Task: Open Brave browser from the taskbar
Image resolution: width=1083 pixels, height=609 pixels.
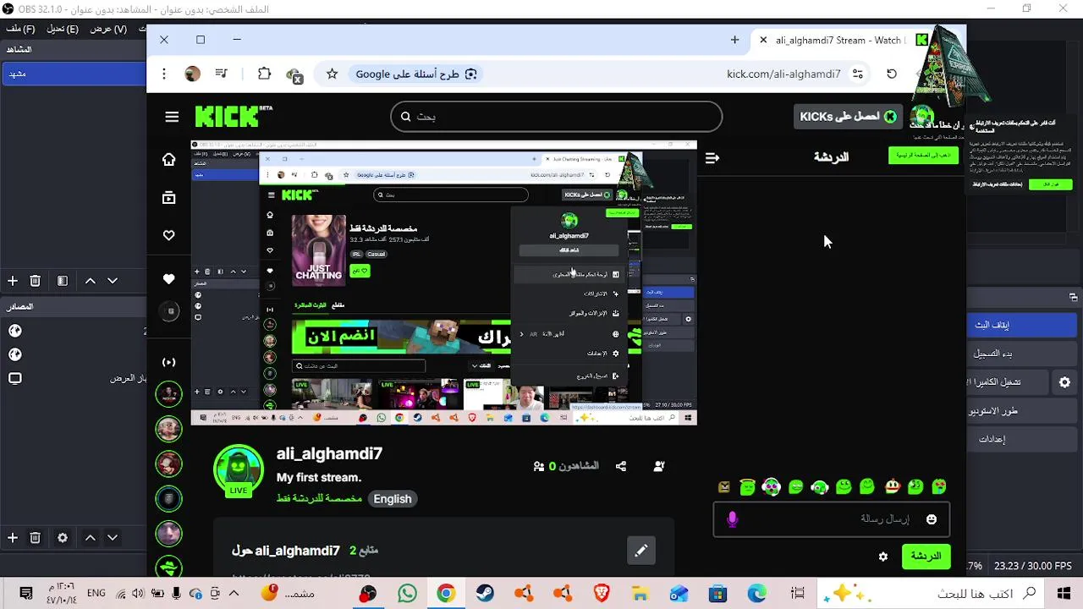Action: click(x=601, y=594)
